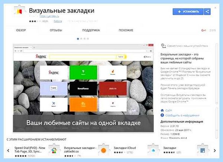The height and width of the screenshot is (162, 223).
Task: Select the first screenshot carousel dot
Action: 78,39
